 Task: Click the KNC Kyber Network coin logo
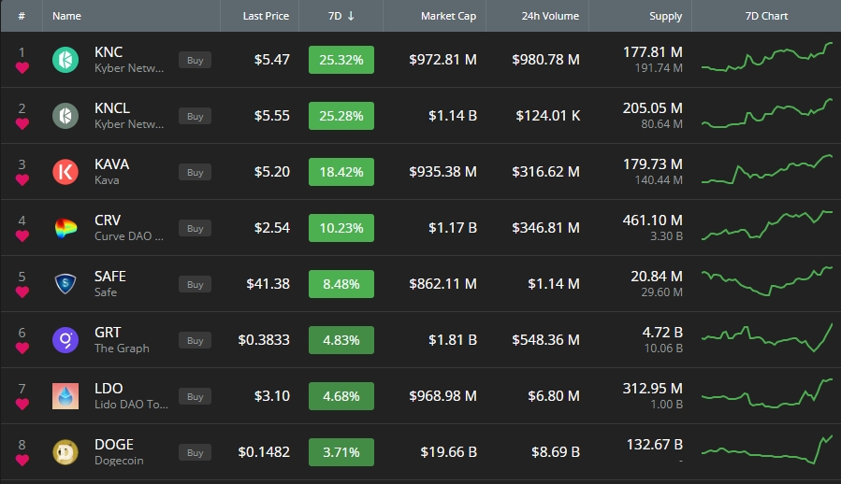(65, 60)
